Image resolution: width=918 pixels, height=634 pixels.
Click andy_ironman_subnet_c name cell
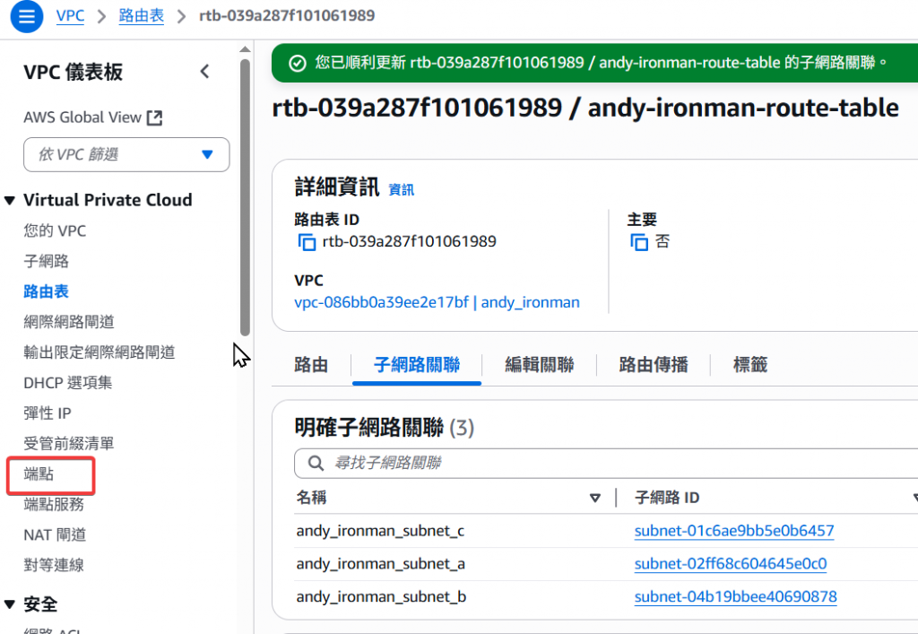point(380,531)
